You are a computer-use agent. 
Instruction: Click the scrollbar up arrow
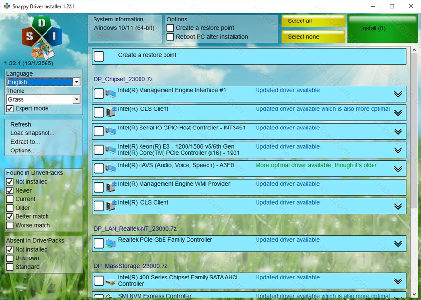pyautogui.click(x=414, y=50)
